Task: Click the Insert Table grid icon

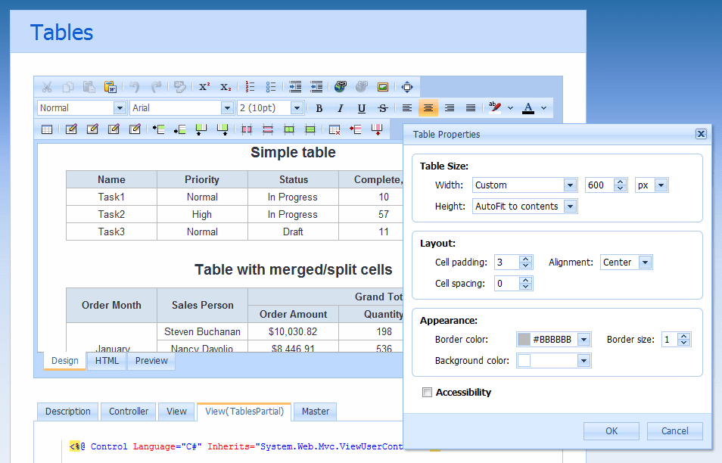Action: point(46,129)
